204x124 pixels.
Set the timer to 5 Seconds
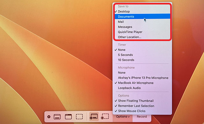click(142, 55)
